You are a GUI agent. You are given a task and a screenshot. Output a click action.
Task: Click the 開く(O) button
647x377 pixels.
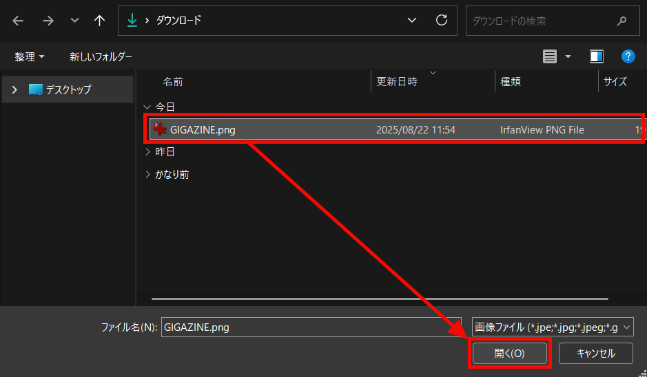pyautogui.click(x=509, y=354)
